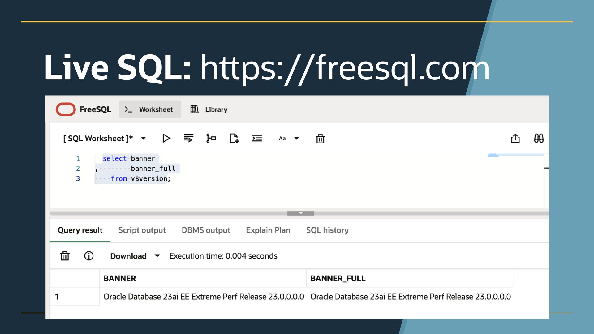The width and height of the screenshot is (594, 334).
Task: Open the SQL history tab
Action: tap(327, 230)
